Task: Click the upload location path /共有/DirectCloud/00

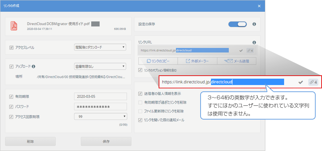Action: (81, 77)
